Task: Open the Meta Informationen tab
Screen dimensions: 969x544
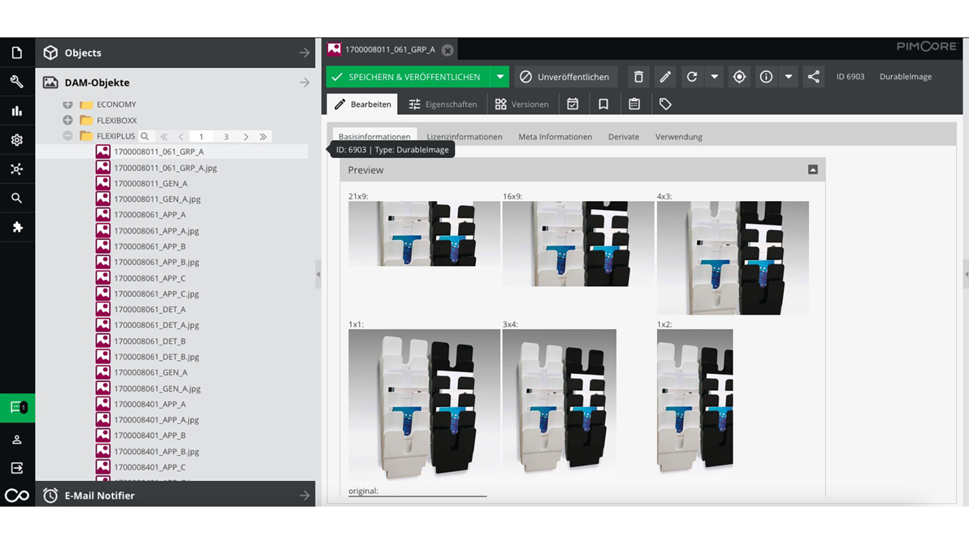Action: click(x=555, y=136)
